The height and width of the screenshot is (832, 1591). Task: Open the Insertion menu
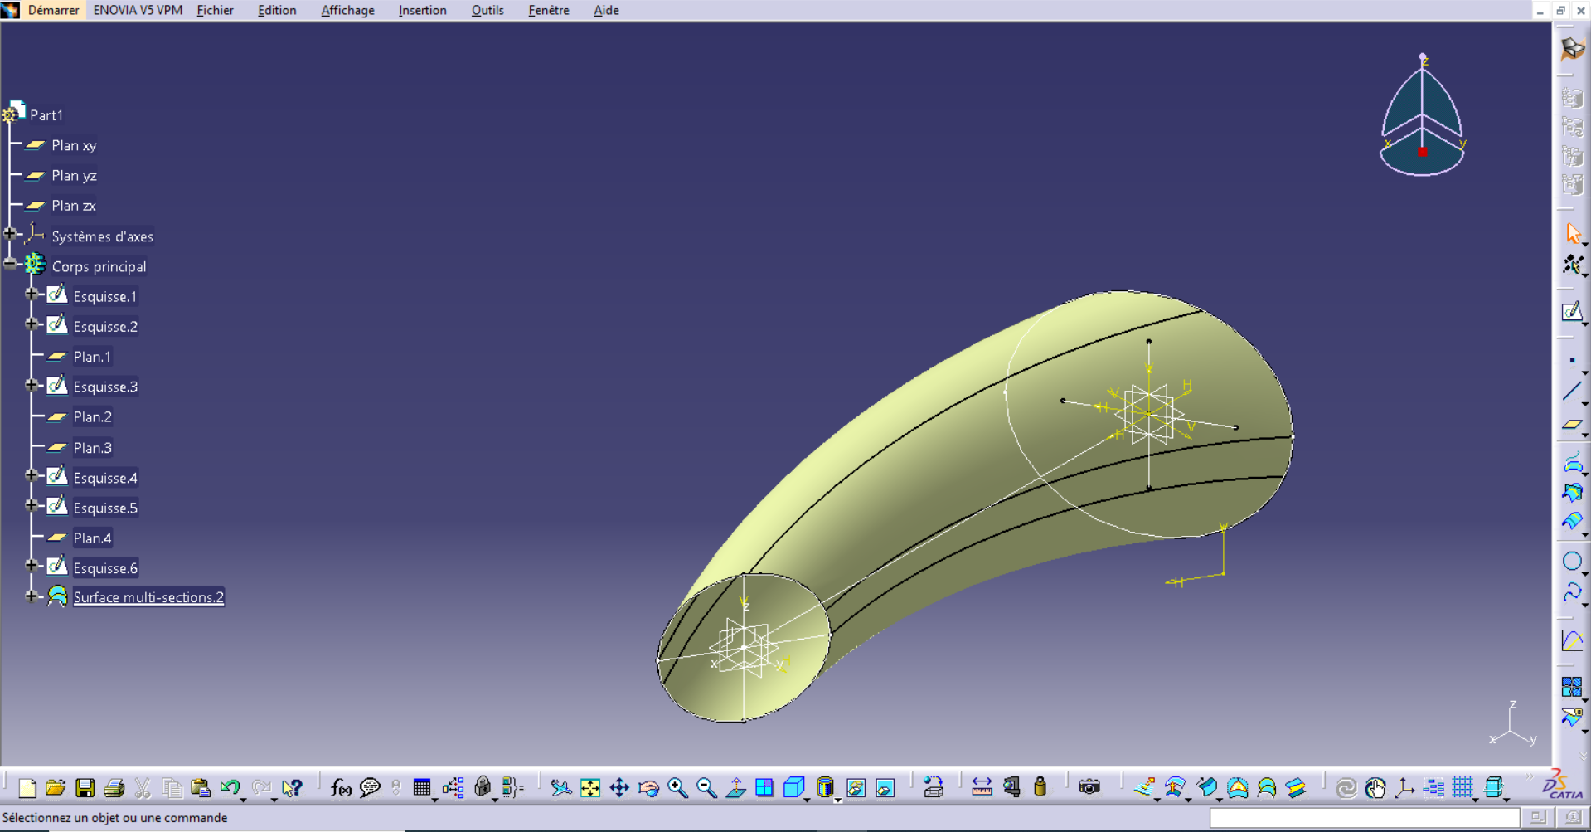pyautogui.click(x=422, y=10)
